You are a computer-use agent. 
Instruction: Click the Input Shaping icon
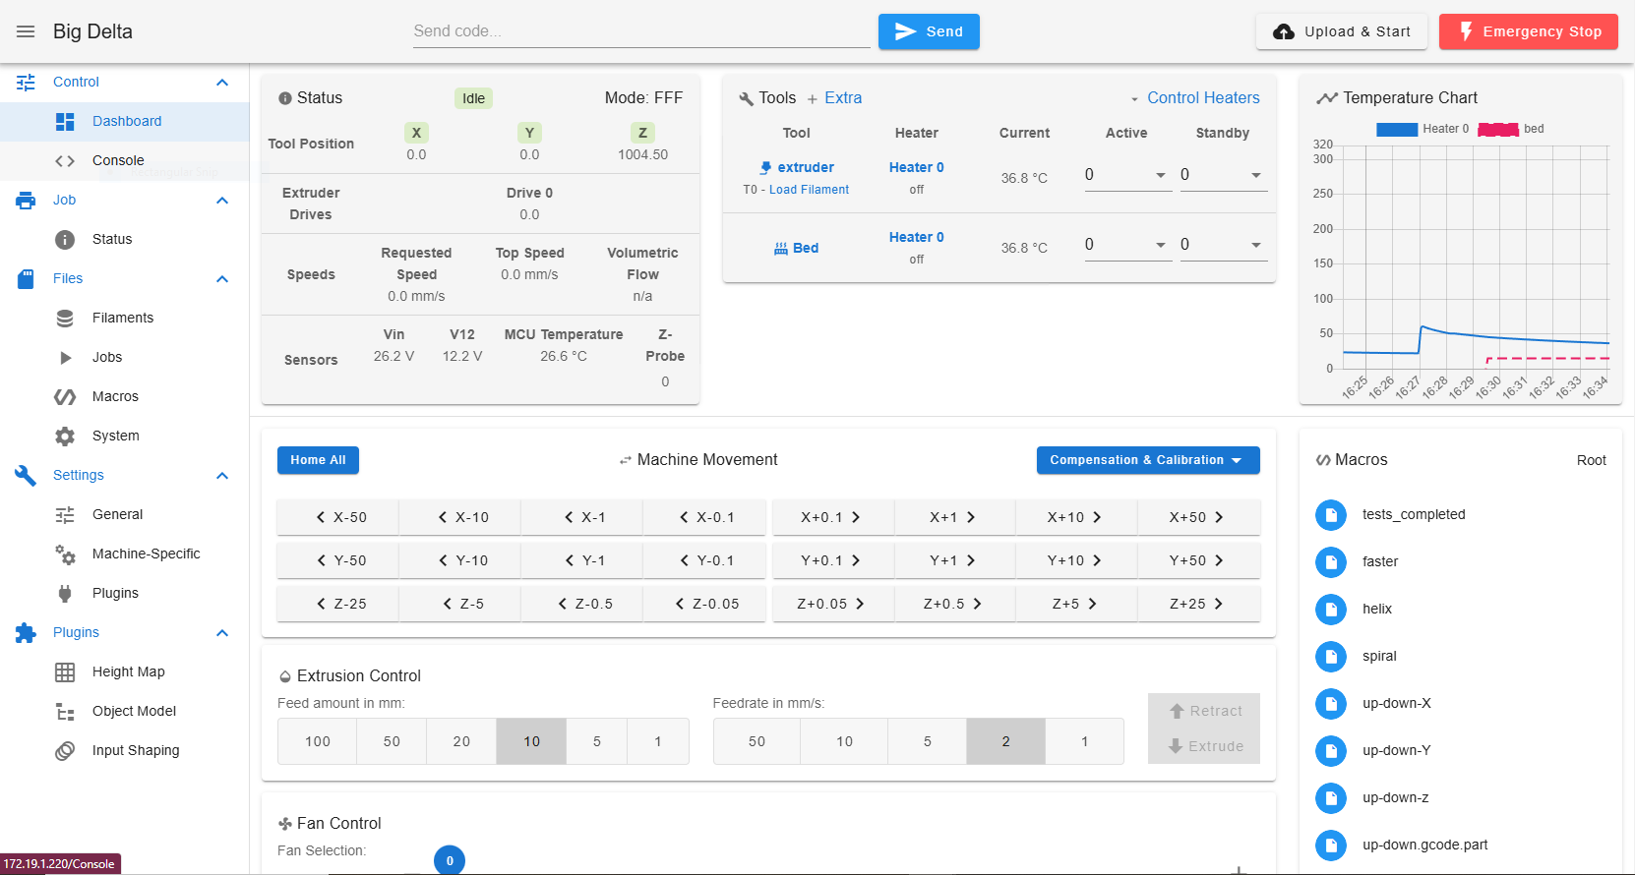pos(65,751)
